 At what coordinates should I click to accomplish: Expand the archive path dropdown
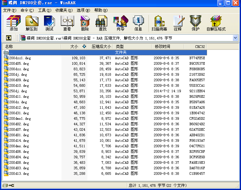[235, 38]
